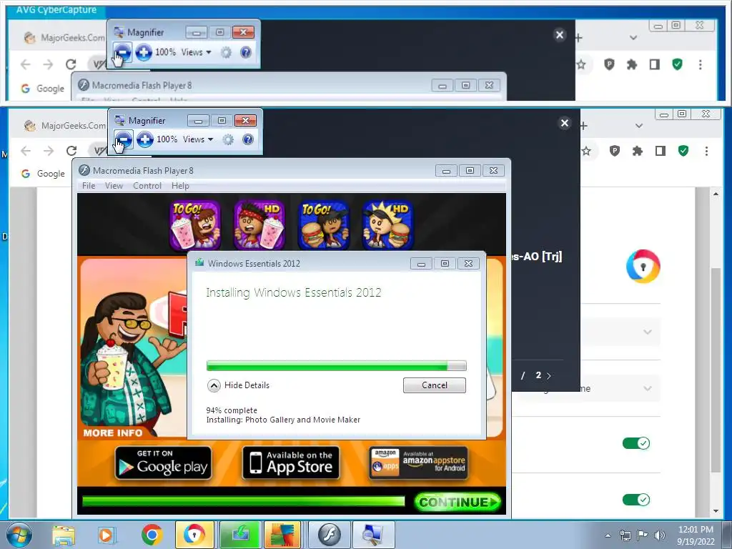Switch to AVG Antivirus taskbar button

pyautogui.click(x=282, y=535)
